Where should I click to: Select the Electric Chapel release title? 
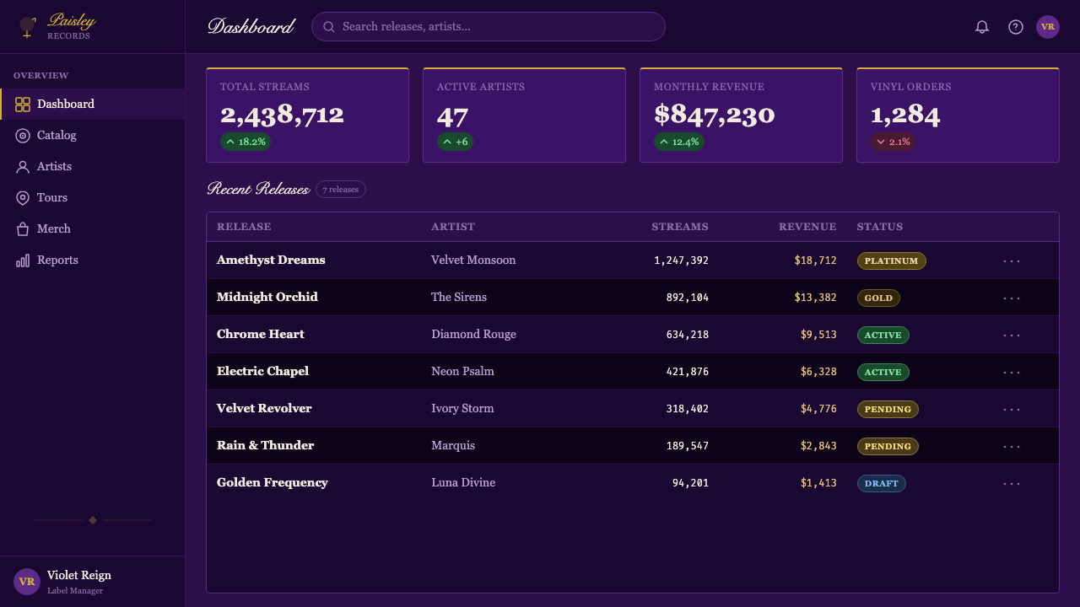click(x=262, y=371)
